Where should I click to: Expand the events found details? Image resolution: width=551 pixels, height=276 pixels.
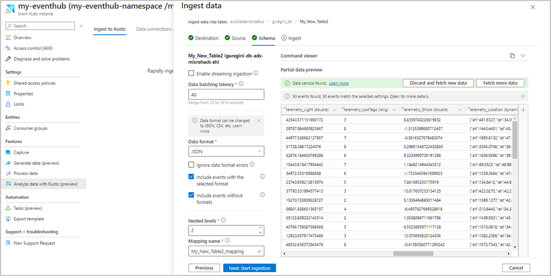click(x=523, y=96)
